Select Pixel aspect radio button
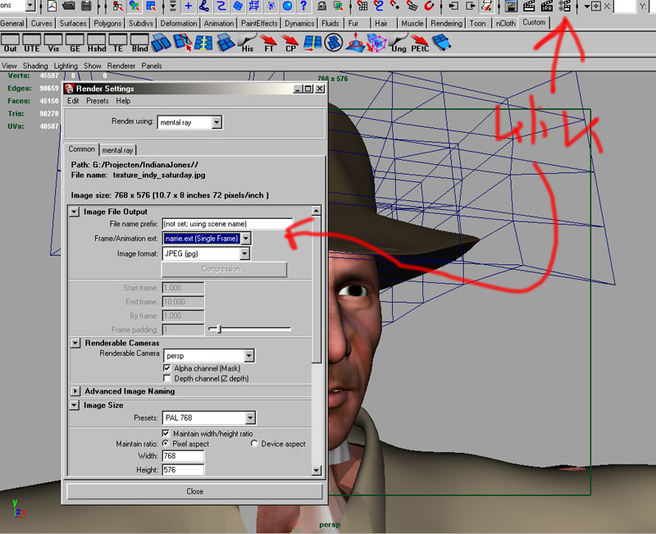656x534 pixels. (166, 443)
